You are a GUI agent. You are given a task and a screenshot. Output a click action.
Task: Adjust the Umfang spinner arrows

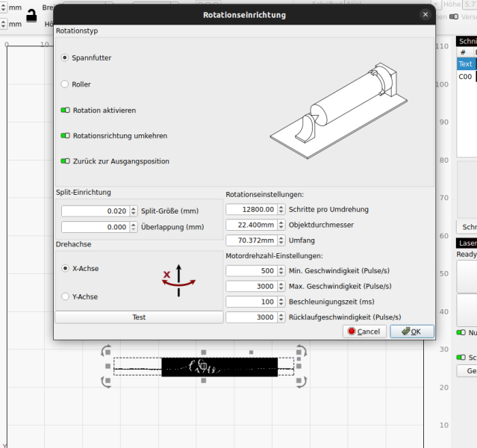pyautogui.click(x=281, y=240)
